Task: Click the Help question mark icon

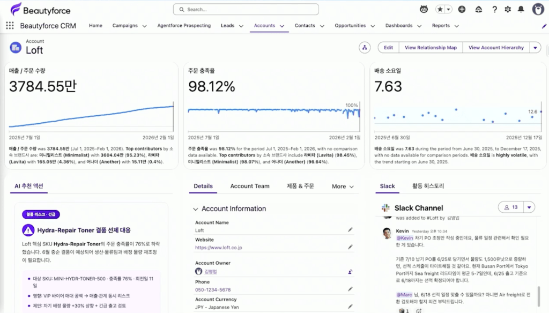Action: pyautogui.click(x=494, y=10)
